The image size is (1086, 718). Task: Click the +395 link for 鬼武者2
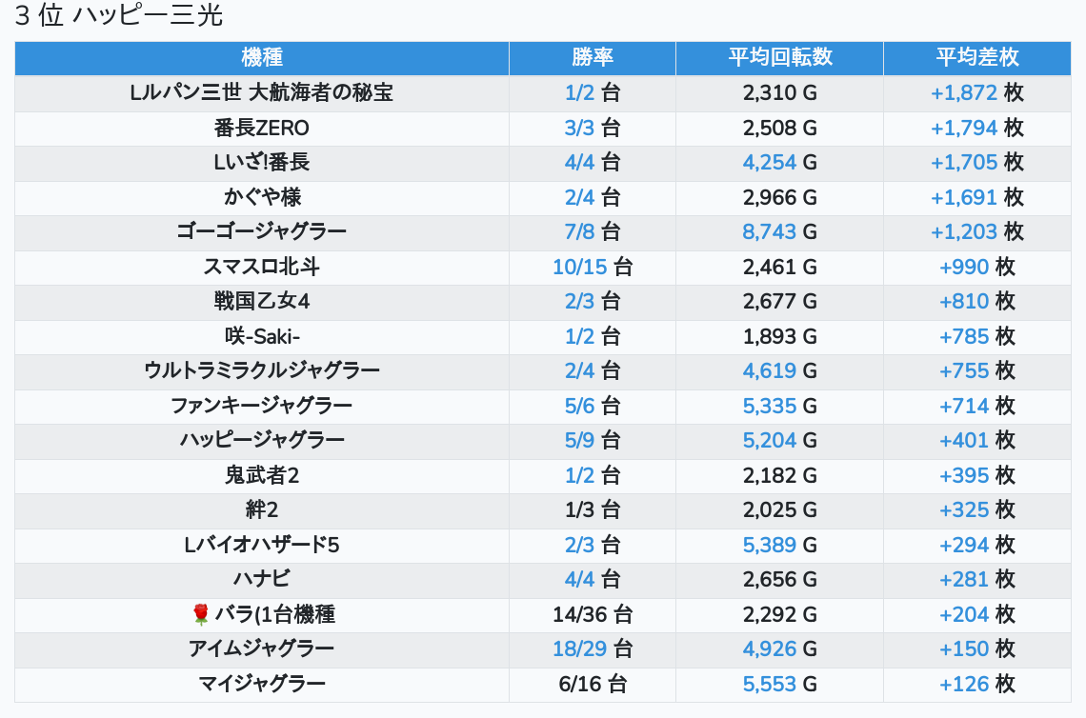(x=964, y=475)
